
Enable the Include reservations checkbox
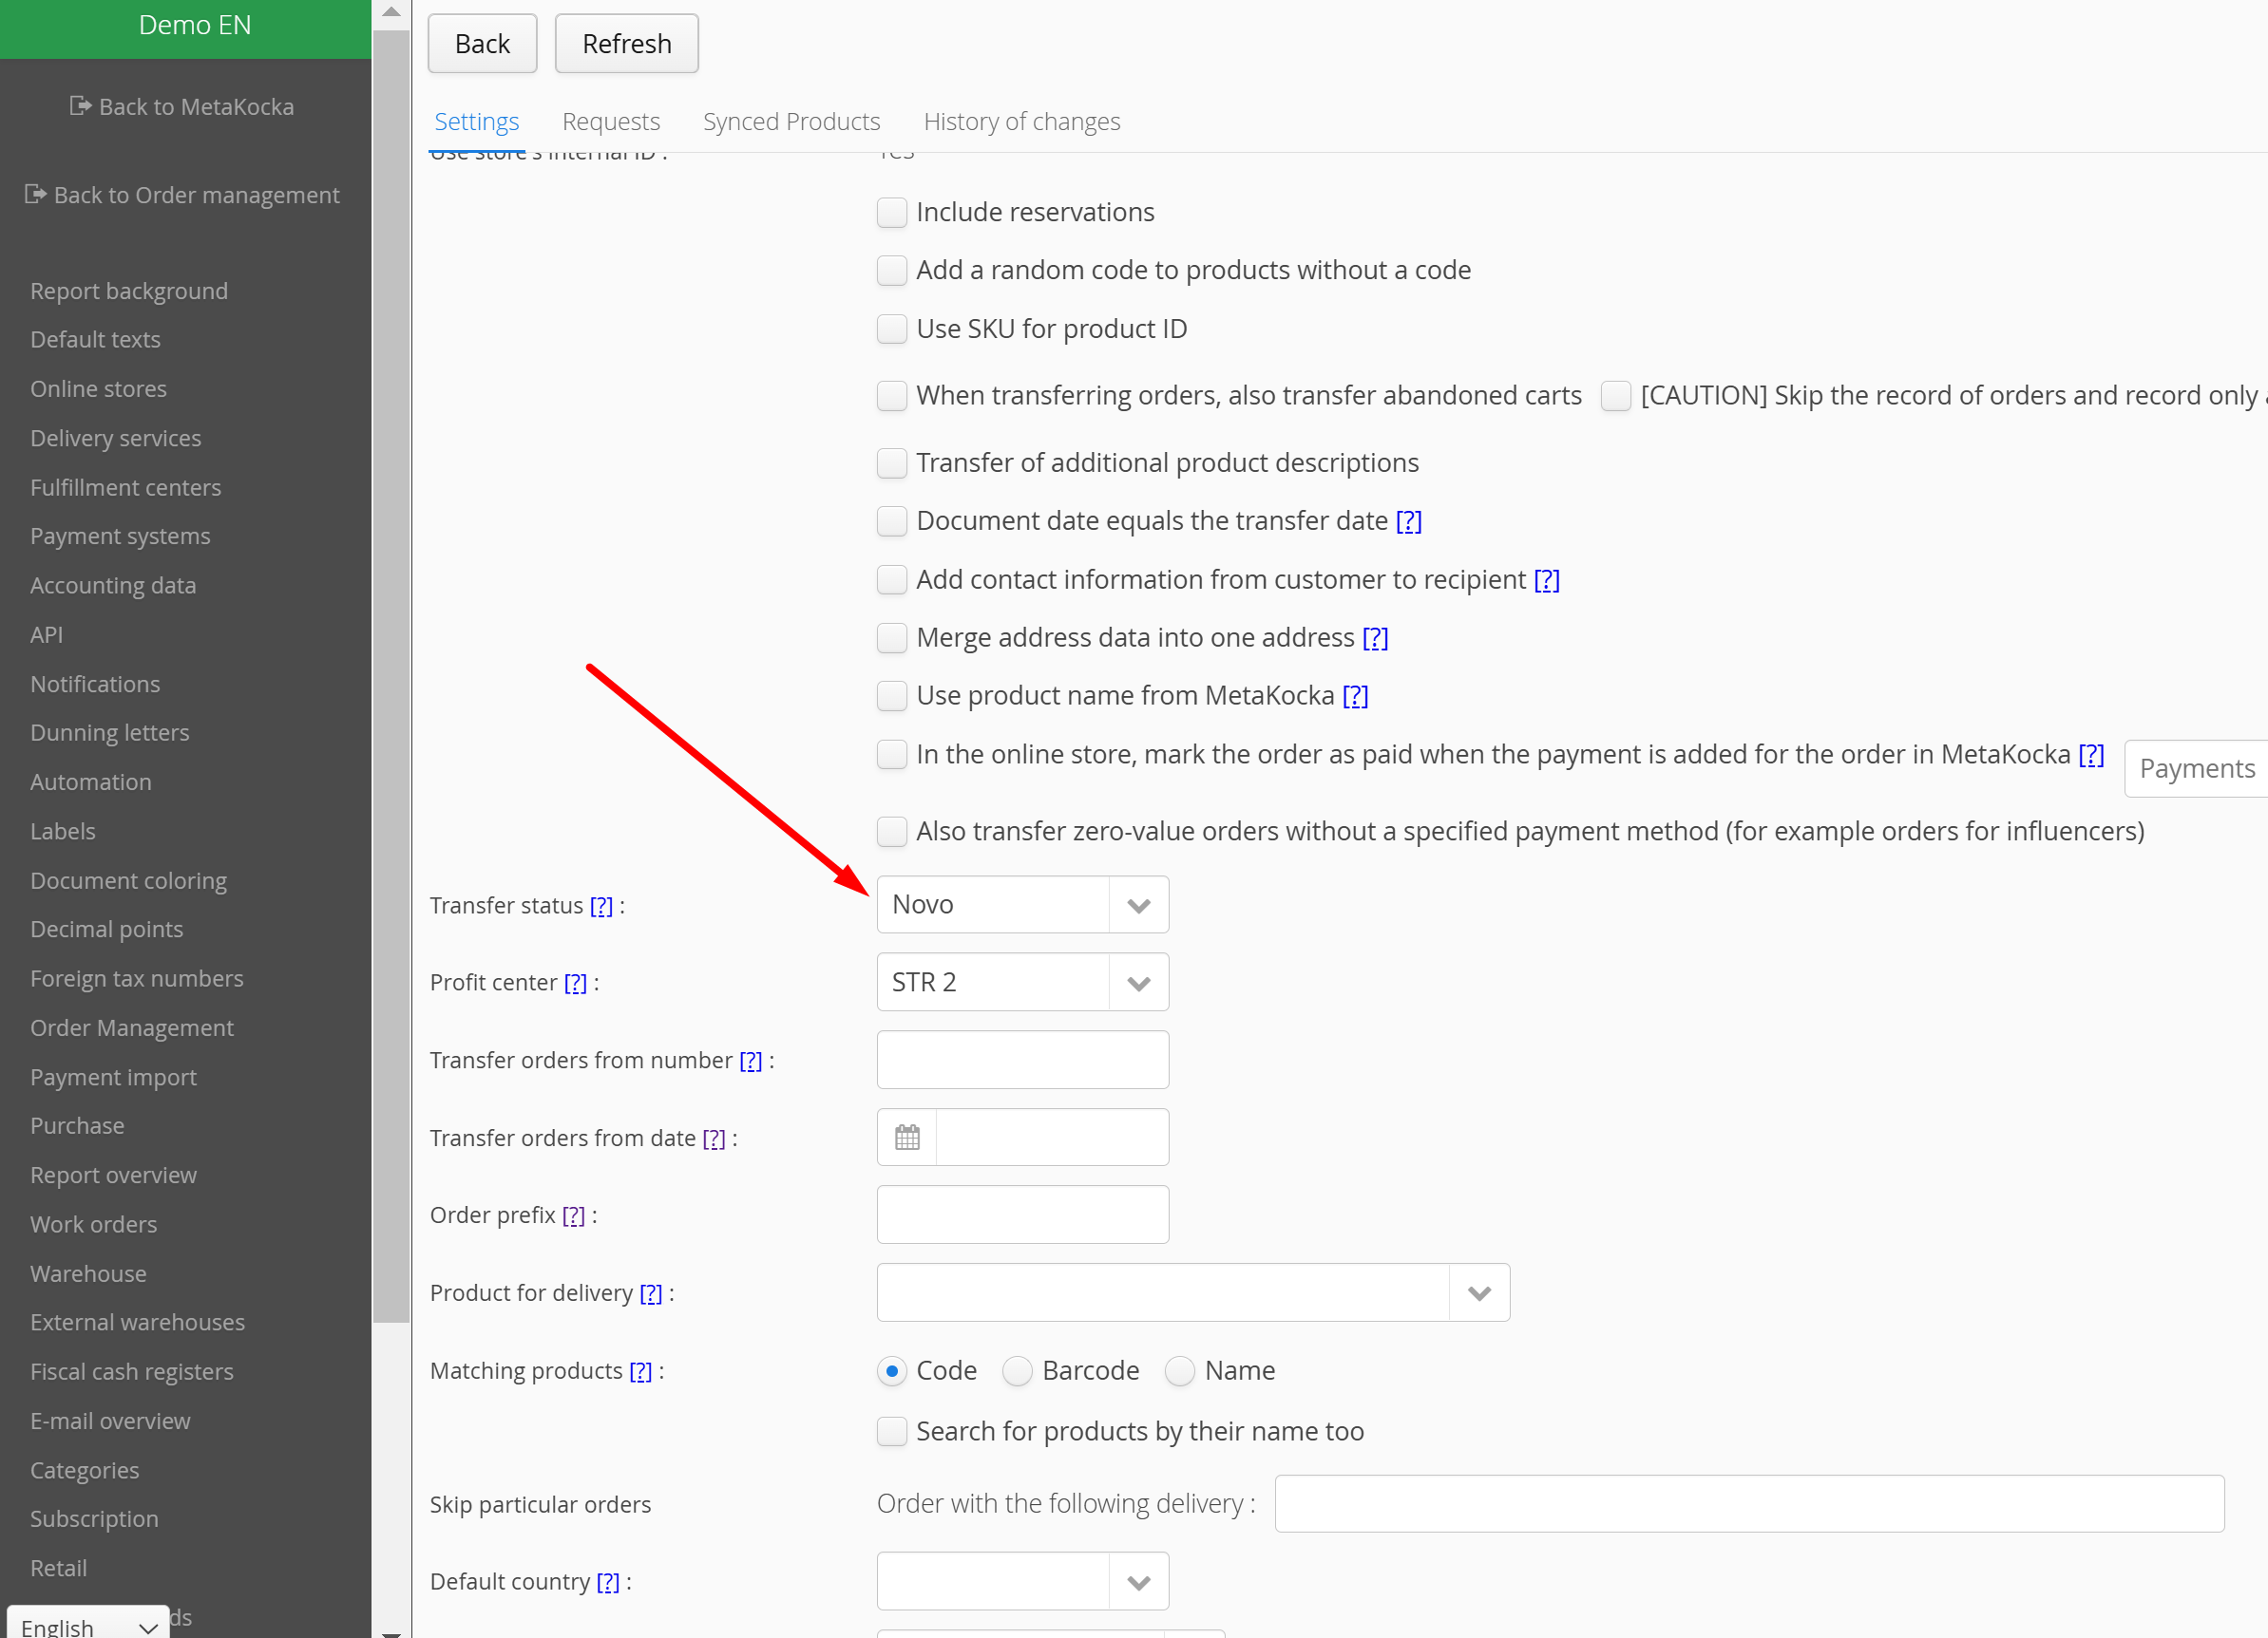tap(891, 212)
